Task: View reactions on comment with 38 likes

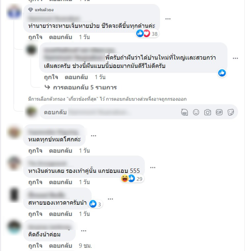Action: coord(147,34)
